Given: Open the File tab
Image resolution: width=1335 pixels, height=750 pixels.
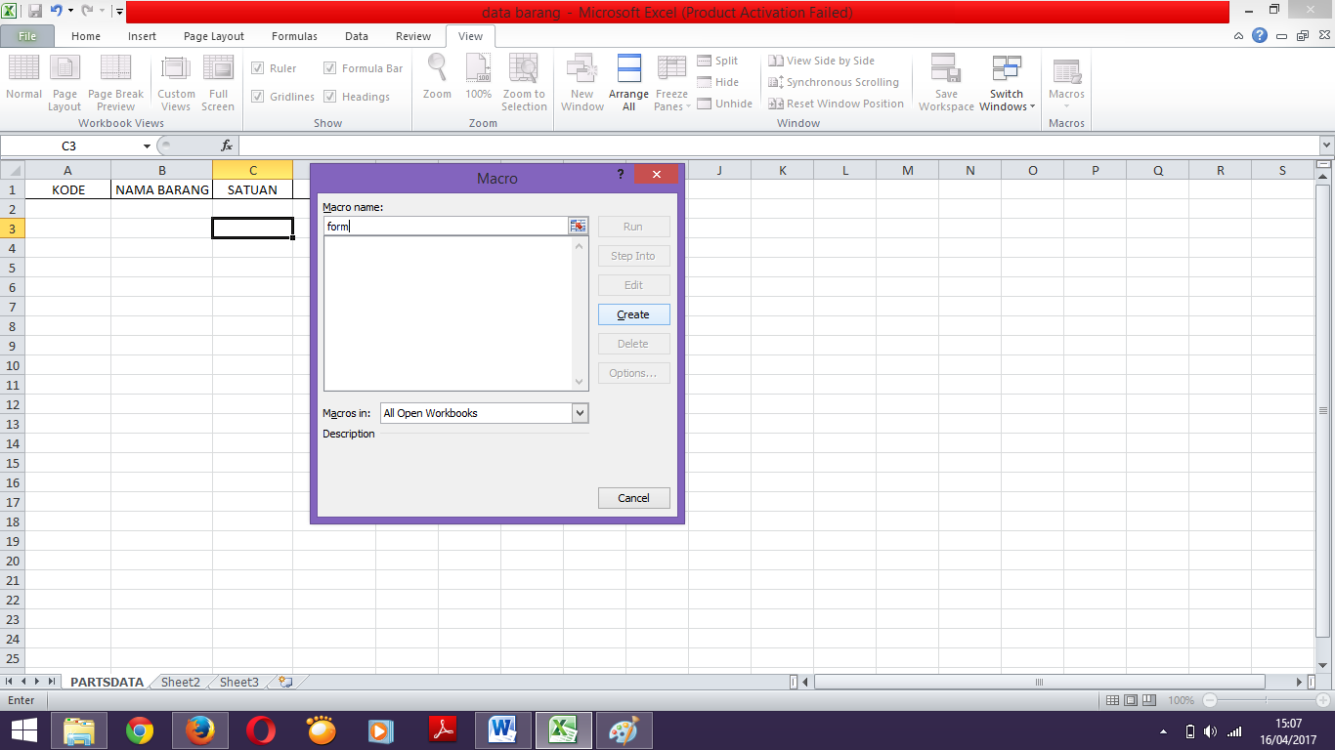Looking at the screenshot, I should [x=27, y=36].
